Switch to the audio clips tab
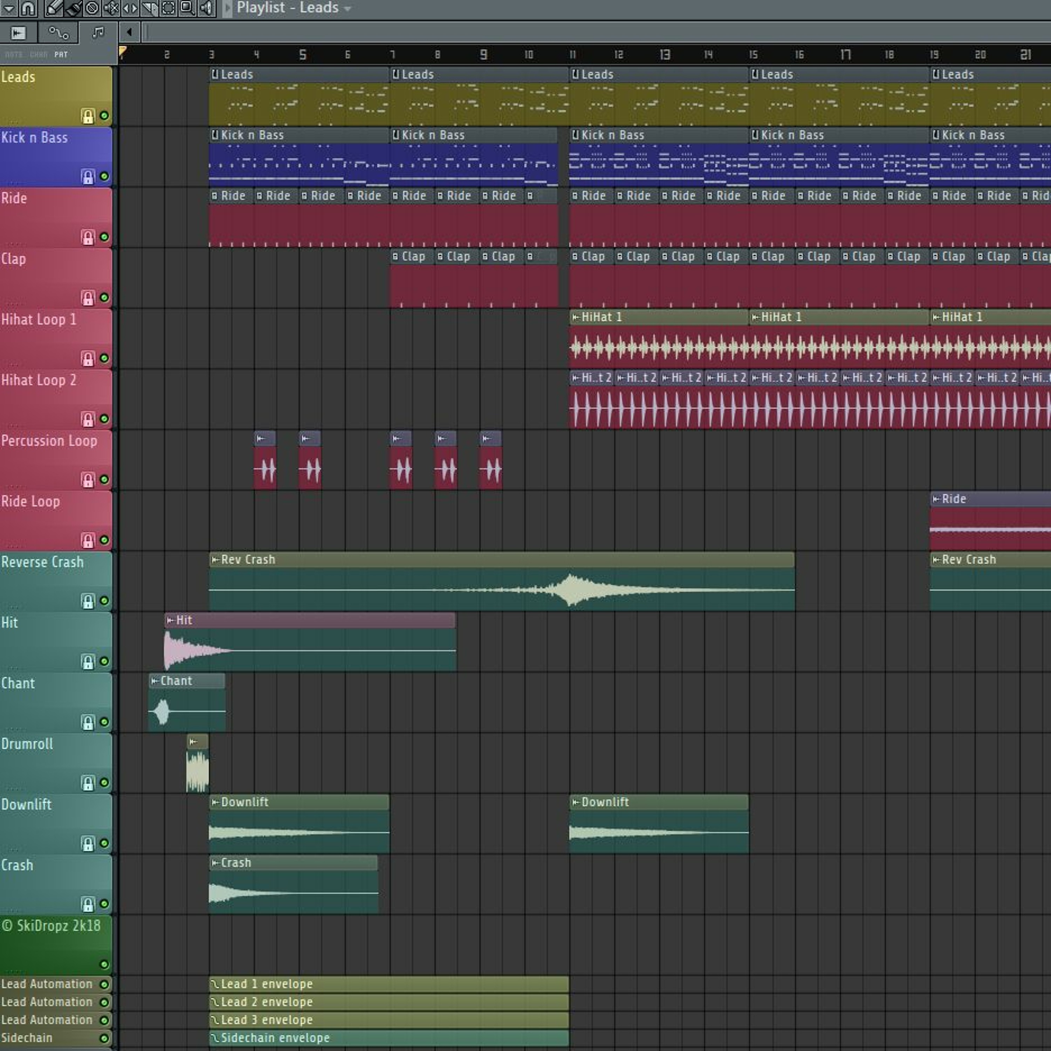Screen dimensions: 1051x1051 pyautogui.click(x=19, y=33)
